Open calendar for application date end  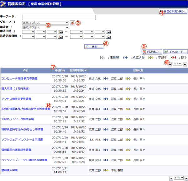pos(108,32)
